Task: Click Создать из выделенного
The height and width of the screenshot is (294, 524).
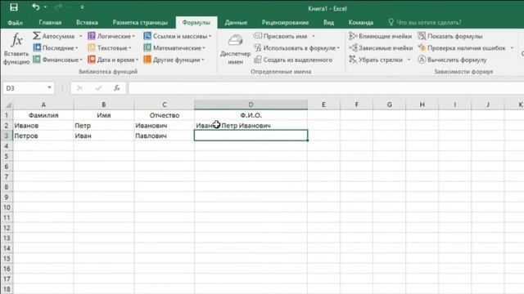Action: tap(293, 60)
